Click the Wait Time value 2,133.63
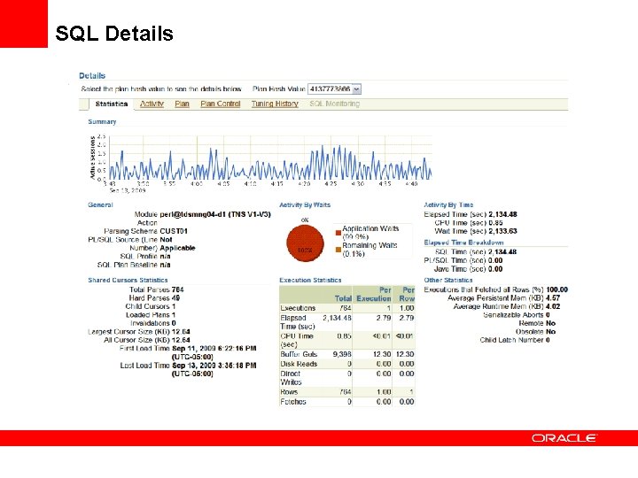638x478 pixels. click(503, 231)
